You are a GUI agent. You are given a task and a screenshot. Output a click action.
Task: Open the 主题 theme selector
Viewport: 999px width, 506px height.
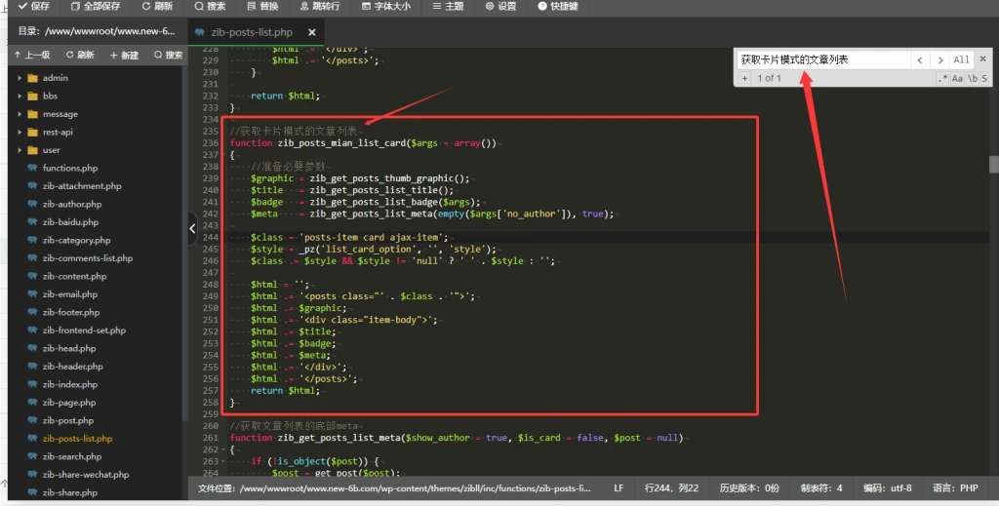pos(448,6)
